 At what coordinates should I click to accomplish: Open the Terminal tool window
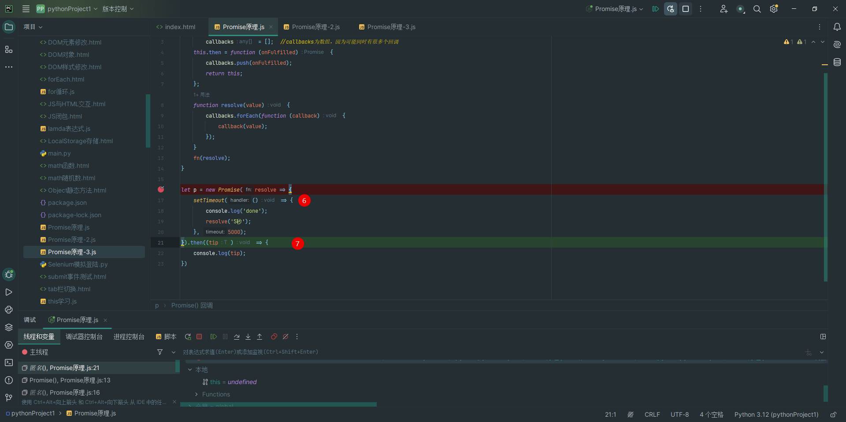pos(9,363)
